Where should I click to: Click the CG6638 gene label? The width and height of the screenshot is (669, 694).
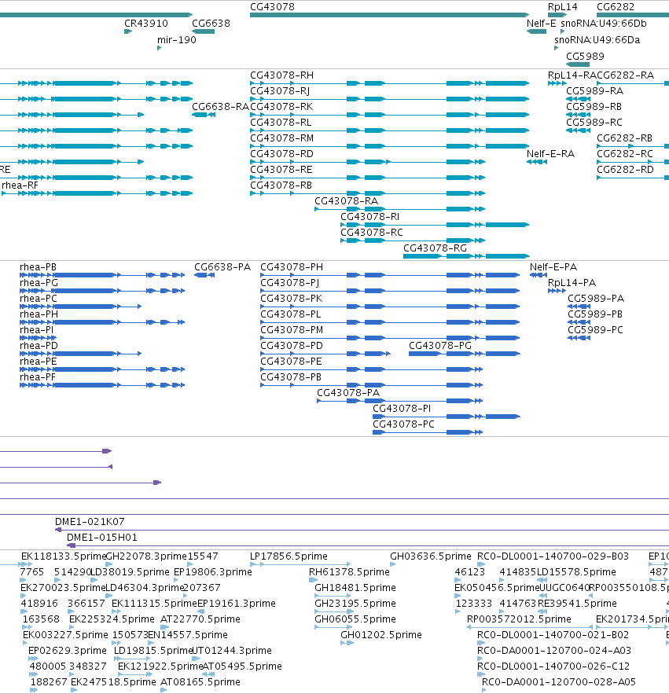click(211, 23)
